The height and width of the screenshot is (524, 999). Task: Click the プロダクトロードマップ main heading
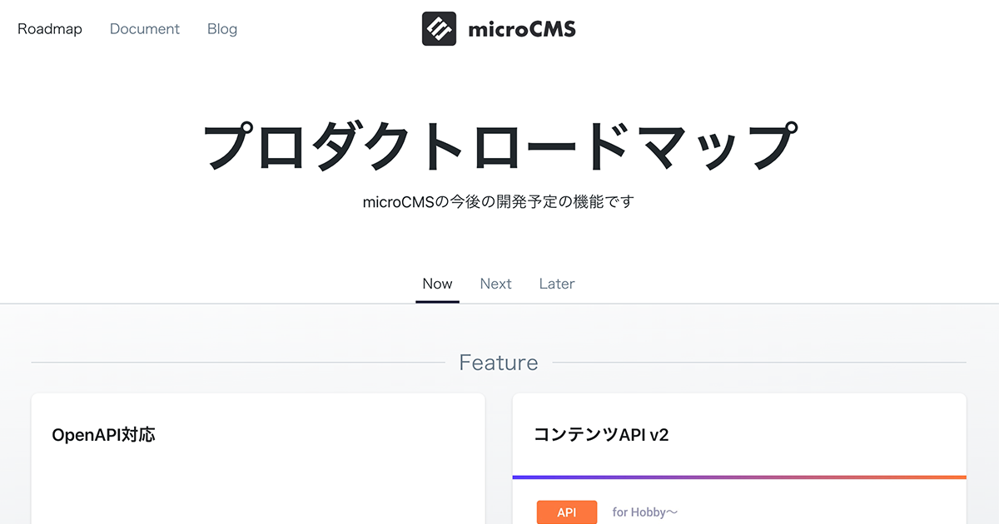click(x=499, y=146)
